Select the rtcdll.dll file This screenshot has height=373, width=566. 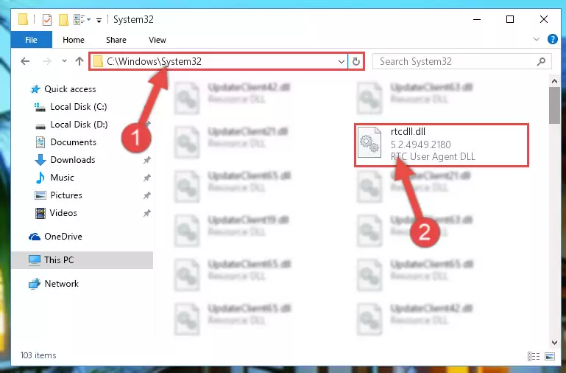pos(442,145)
